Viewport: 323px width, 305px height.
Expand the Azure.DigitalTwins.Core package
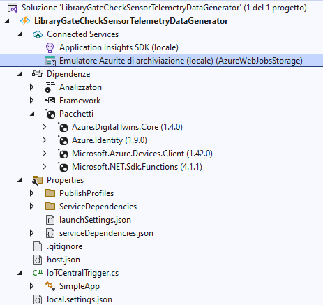[x=44, y=127]
